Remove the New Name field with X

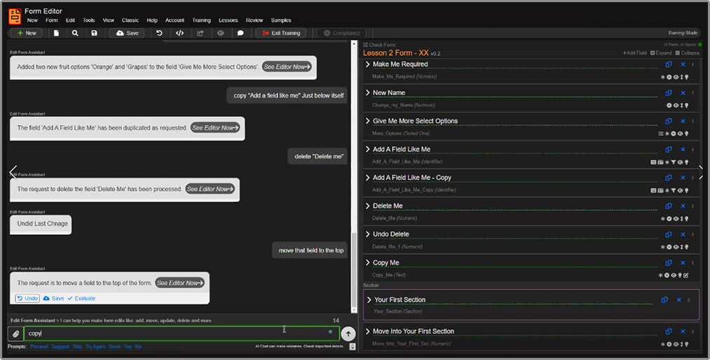click(x=683, y=93)
